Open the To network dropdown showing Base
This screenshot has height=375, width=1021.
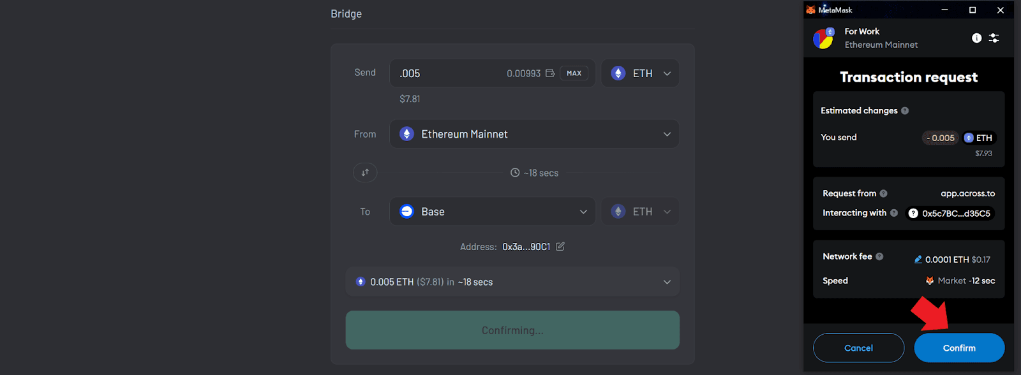point(492,211)
